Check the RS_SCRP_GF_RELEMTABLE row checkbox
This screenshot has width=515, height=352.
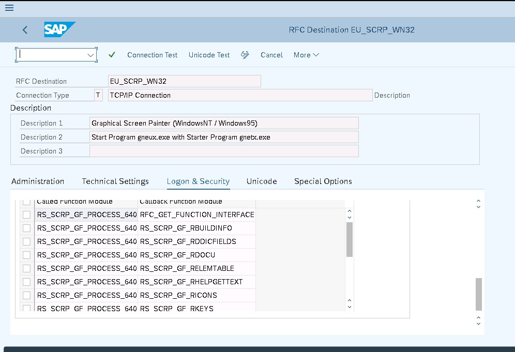point(26,269)
